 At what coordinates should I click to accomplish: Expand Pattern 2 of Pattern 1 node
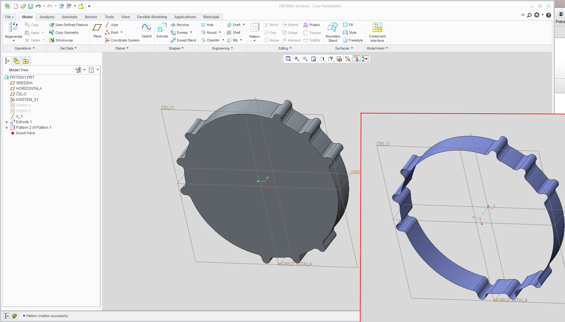(x=7, y=128)
